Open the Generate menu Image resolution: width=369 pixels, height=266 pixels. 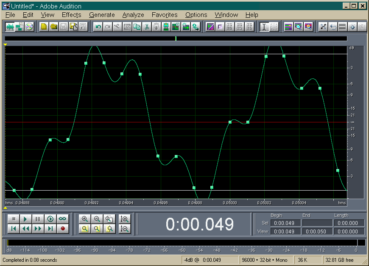click(x=102, y=15)
